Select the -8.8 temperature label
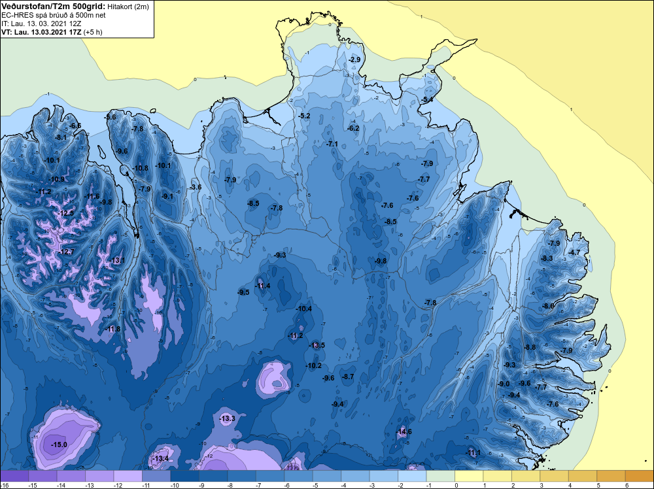Image resolution: width=654 pixels, height=489 pixels. click(530, 347)
